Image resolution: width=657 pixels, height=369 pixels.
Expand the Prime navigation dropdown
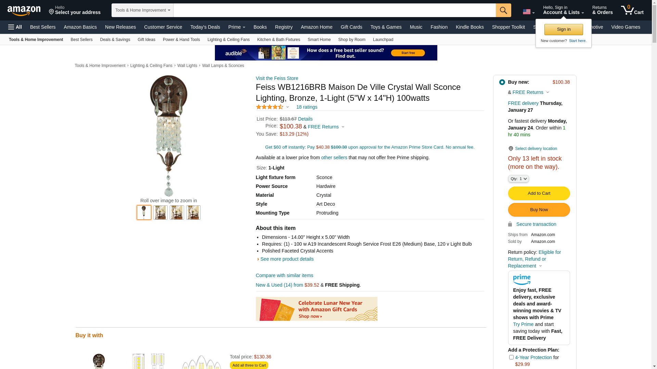(x=237, y=27)
